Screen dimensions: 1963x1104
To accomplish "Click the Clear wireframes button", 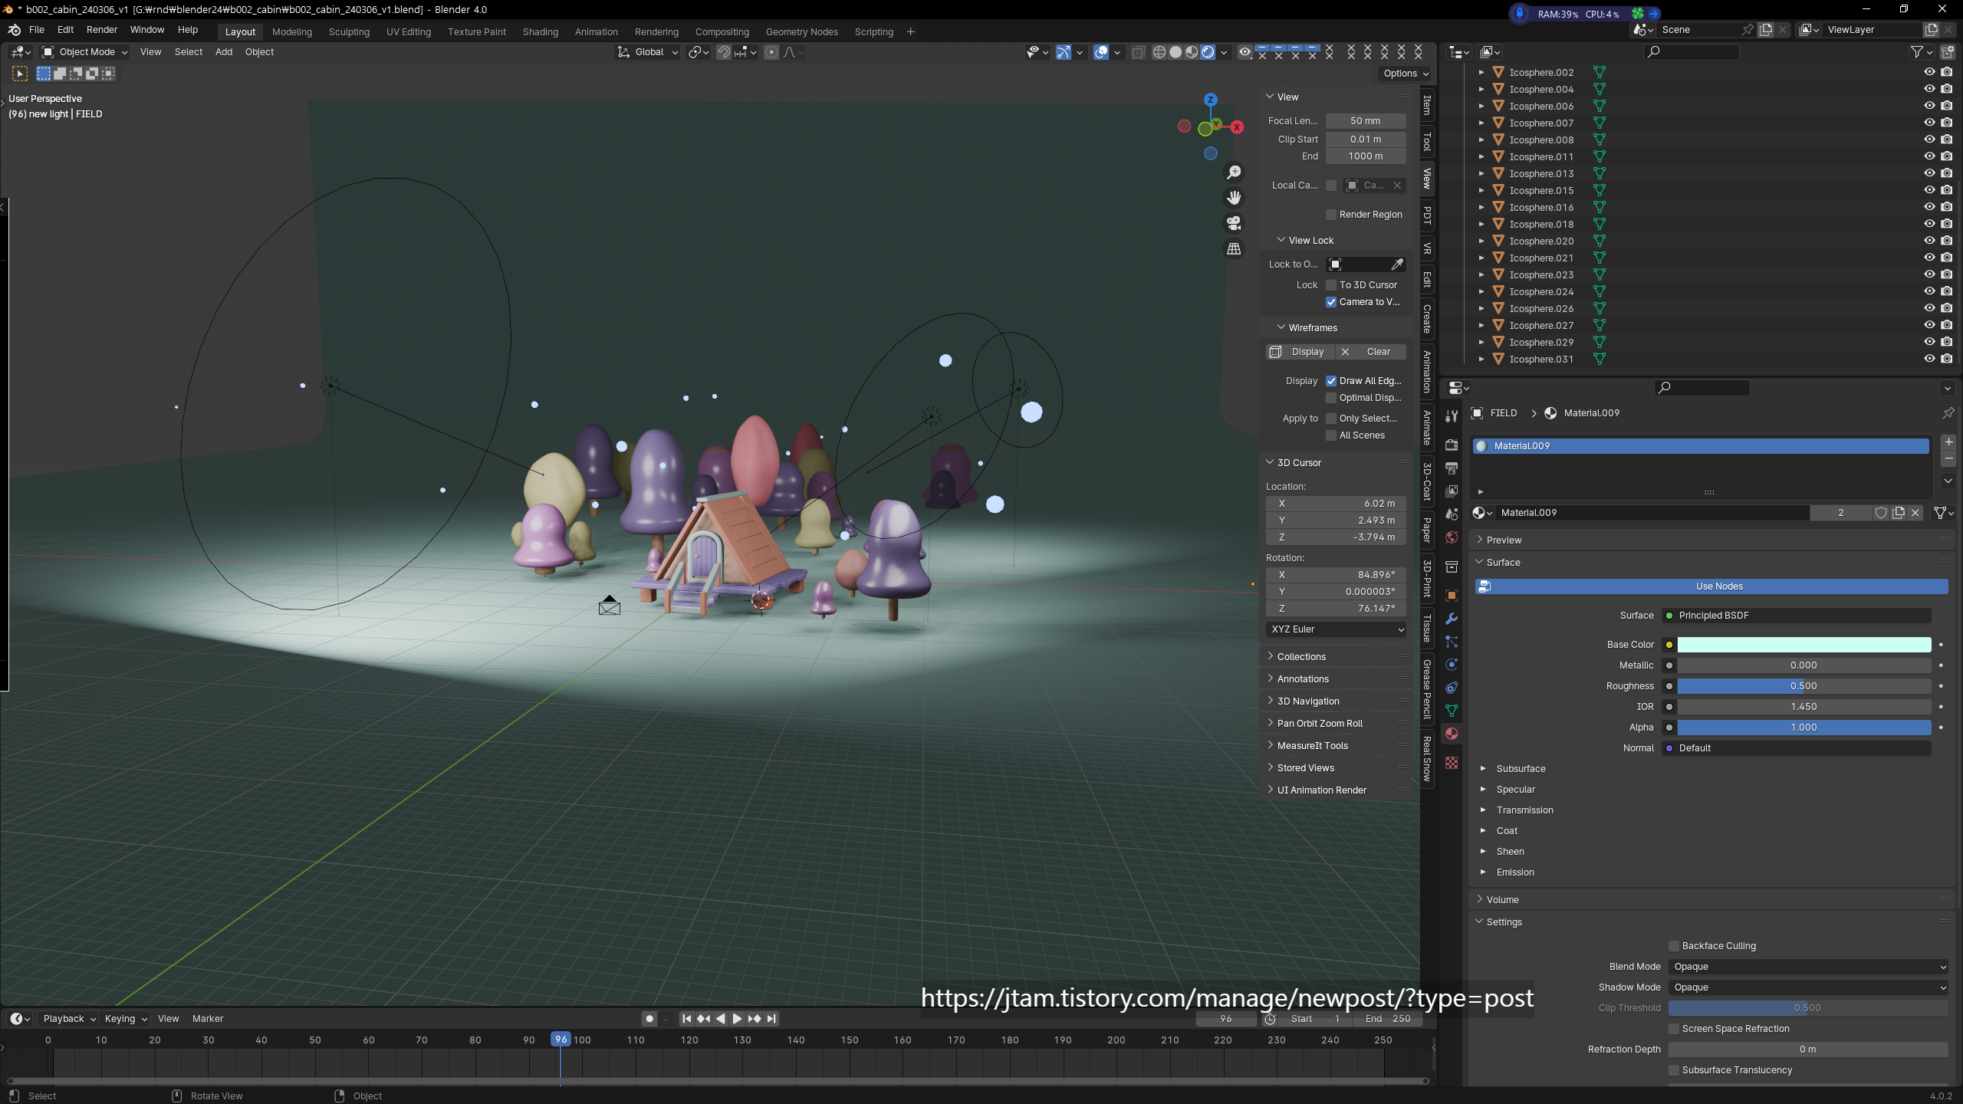I will click(1378, 352).
